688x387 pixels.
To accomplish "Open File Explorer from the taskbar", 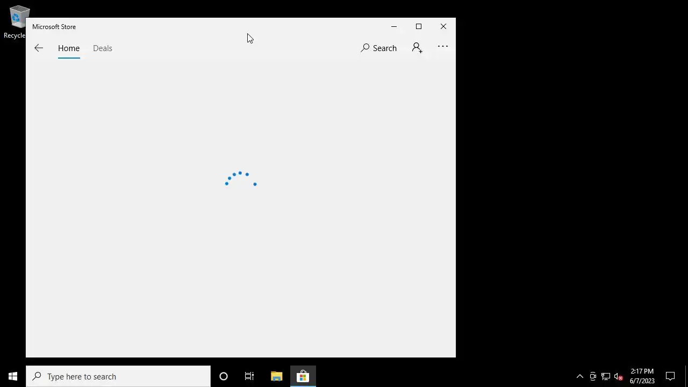I will point(277,376).
